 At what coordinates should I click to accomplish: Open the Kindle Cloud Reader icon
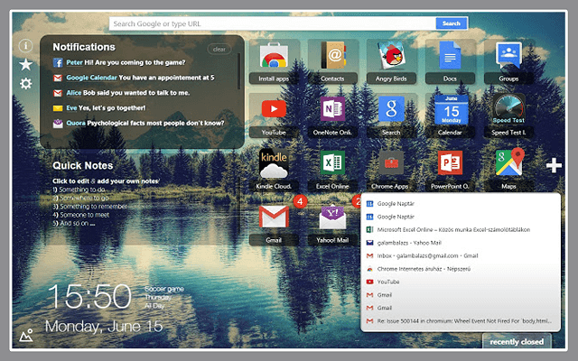tap(274, 167)
